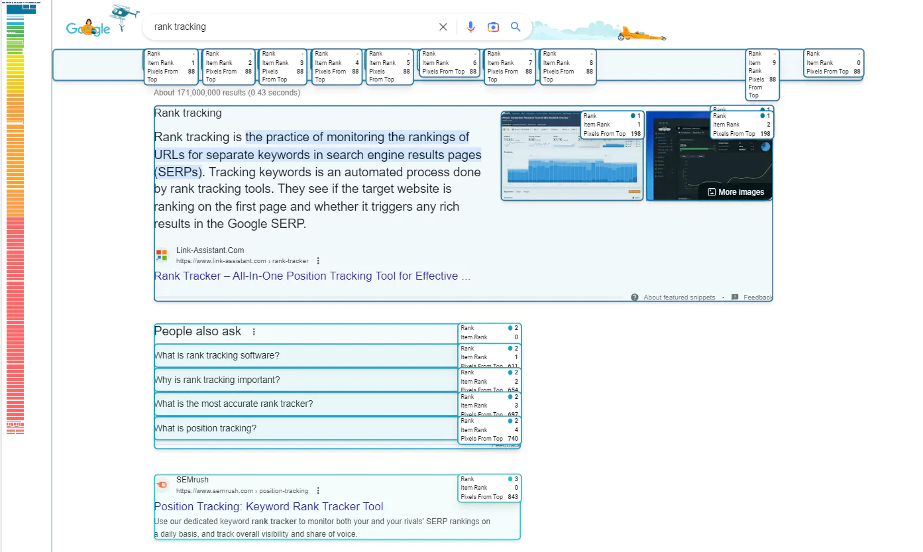Open the options menu beside the SEMrush URL

click(x=318, y=491)
